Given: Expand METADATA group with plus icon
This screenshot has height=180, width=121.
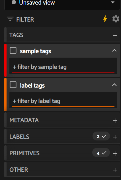Looking at the screenshot, I should click(x=115, y=121).
